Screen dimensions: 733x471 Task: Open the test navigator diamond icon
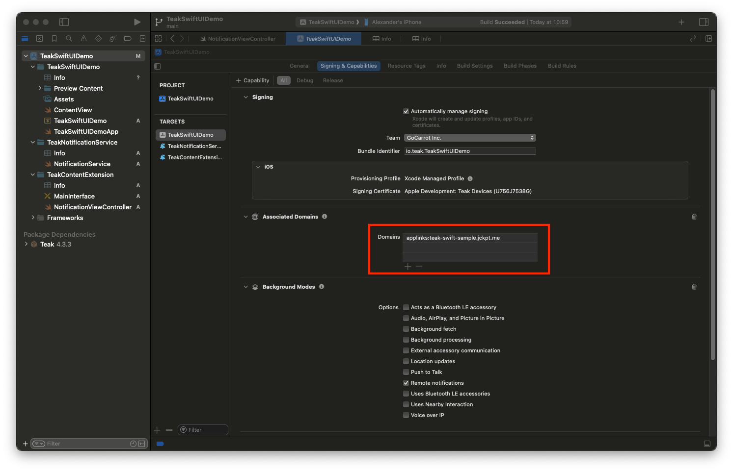(x=98, y=39)
